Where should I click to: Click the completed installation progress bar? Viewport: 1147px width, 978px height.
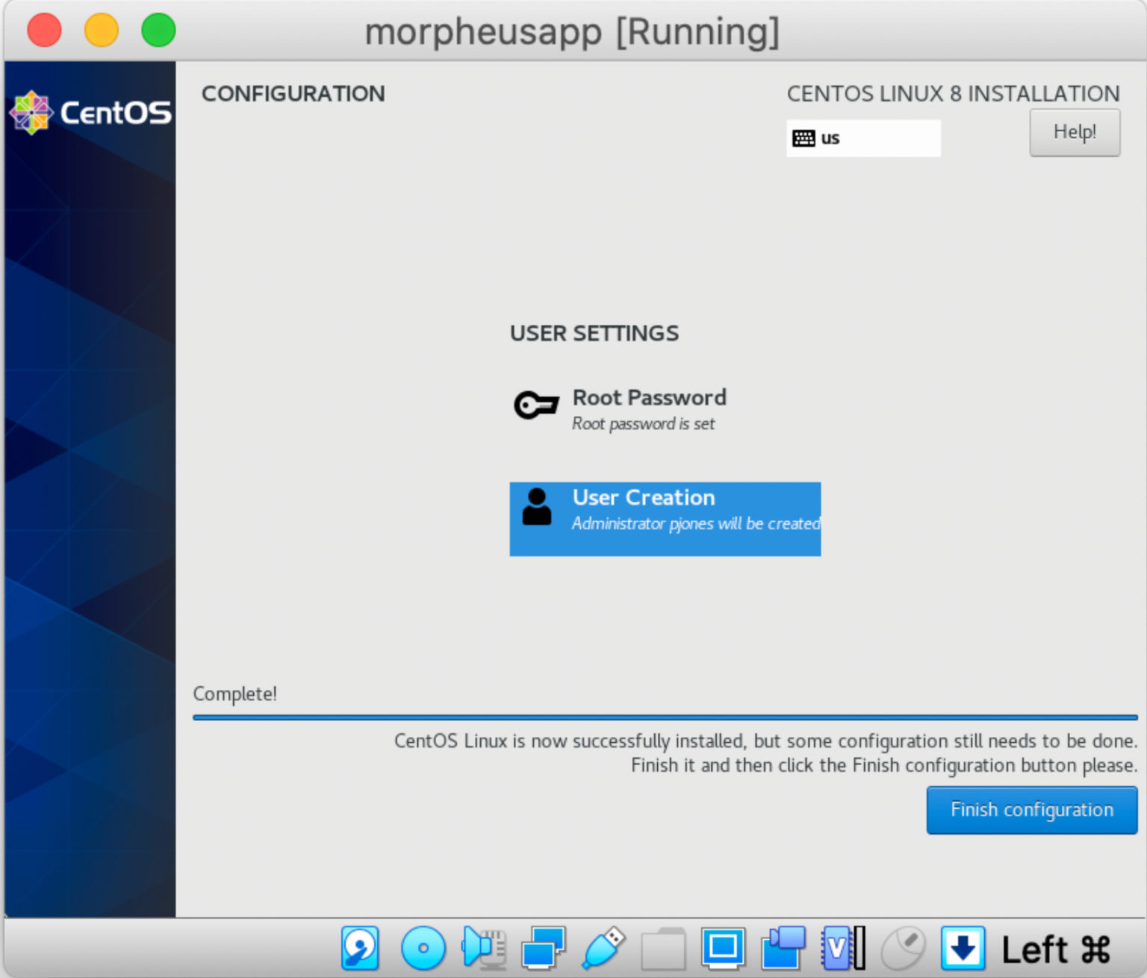pos(665,717)
